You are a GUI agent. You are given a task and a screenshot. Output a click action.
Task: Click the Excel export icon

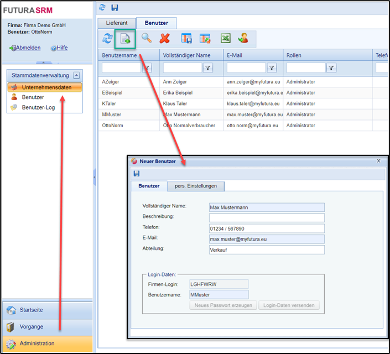225,38
